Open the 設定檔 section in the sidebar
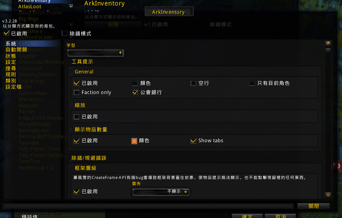 (13, 87)
